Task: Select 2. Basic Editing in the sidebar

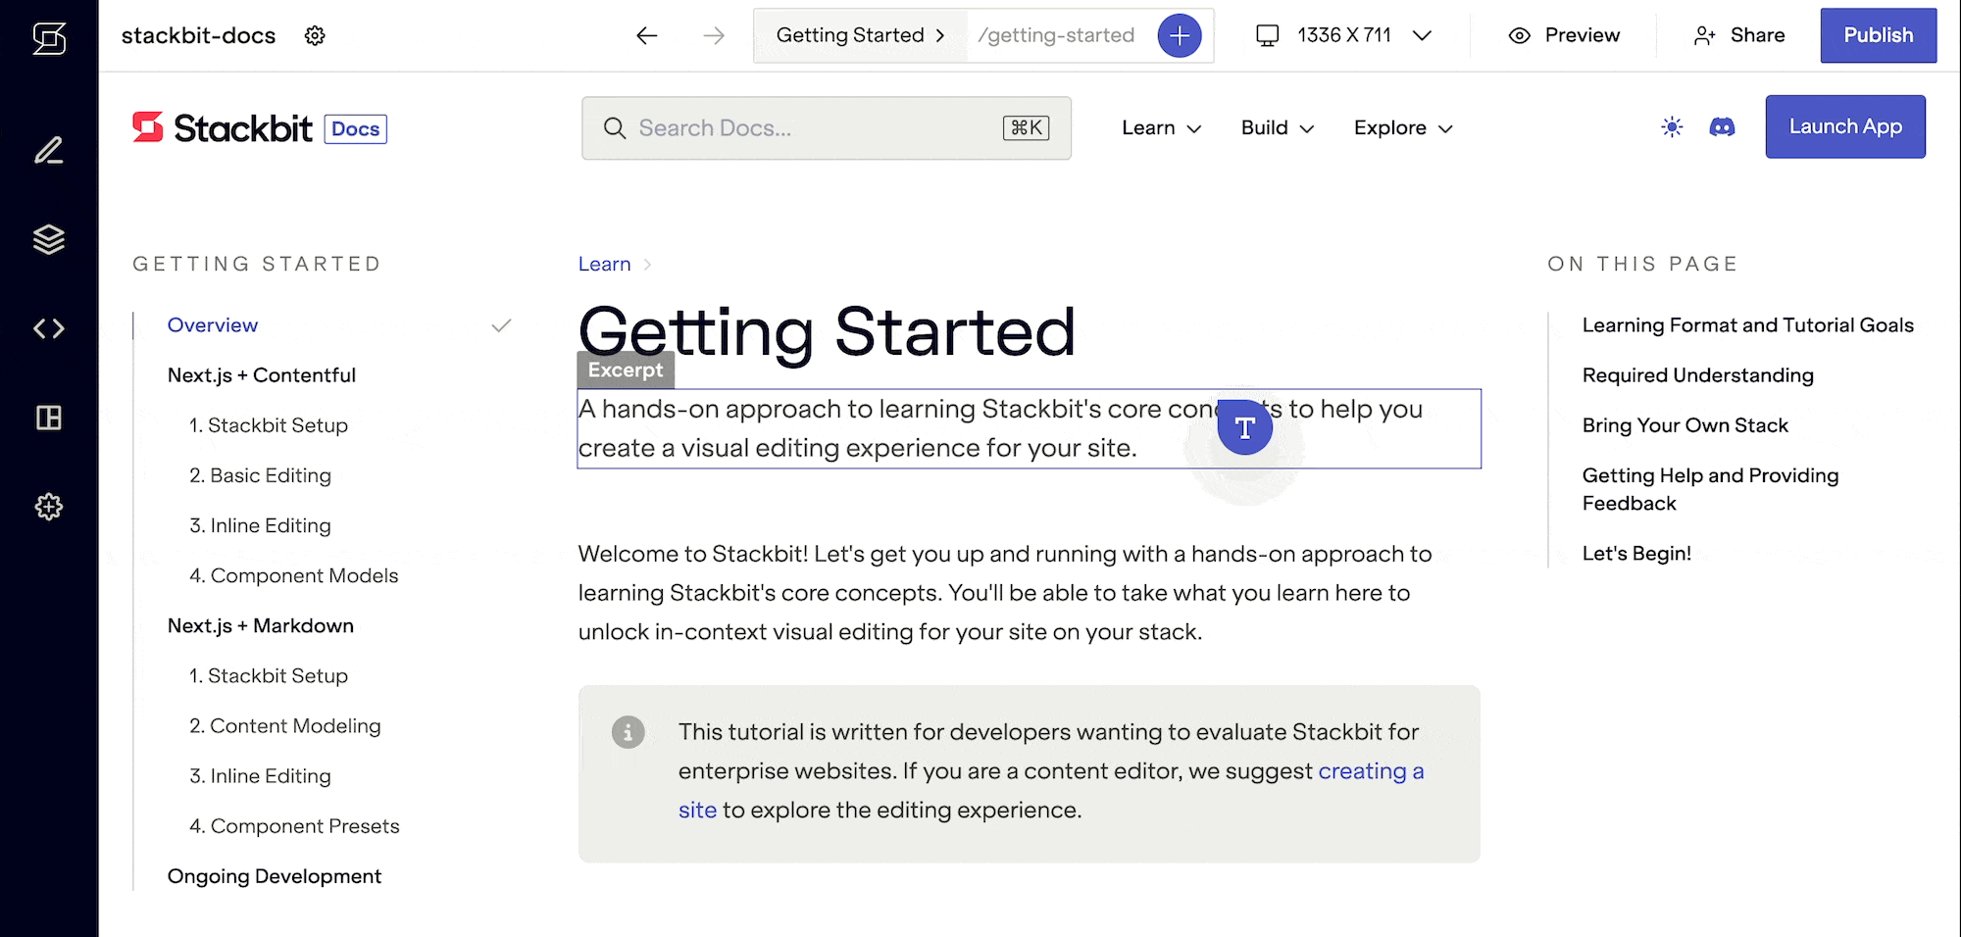Action: click(x=260, y=475)
